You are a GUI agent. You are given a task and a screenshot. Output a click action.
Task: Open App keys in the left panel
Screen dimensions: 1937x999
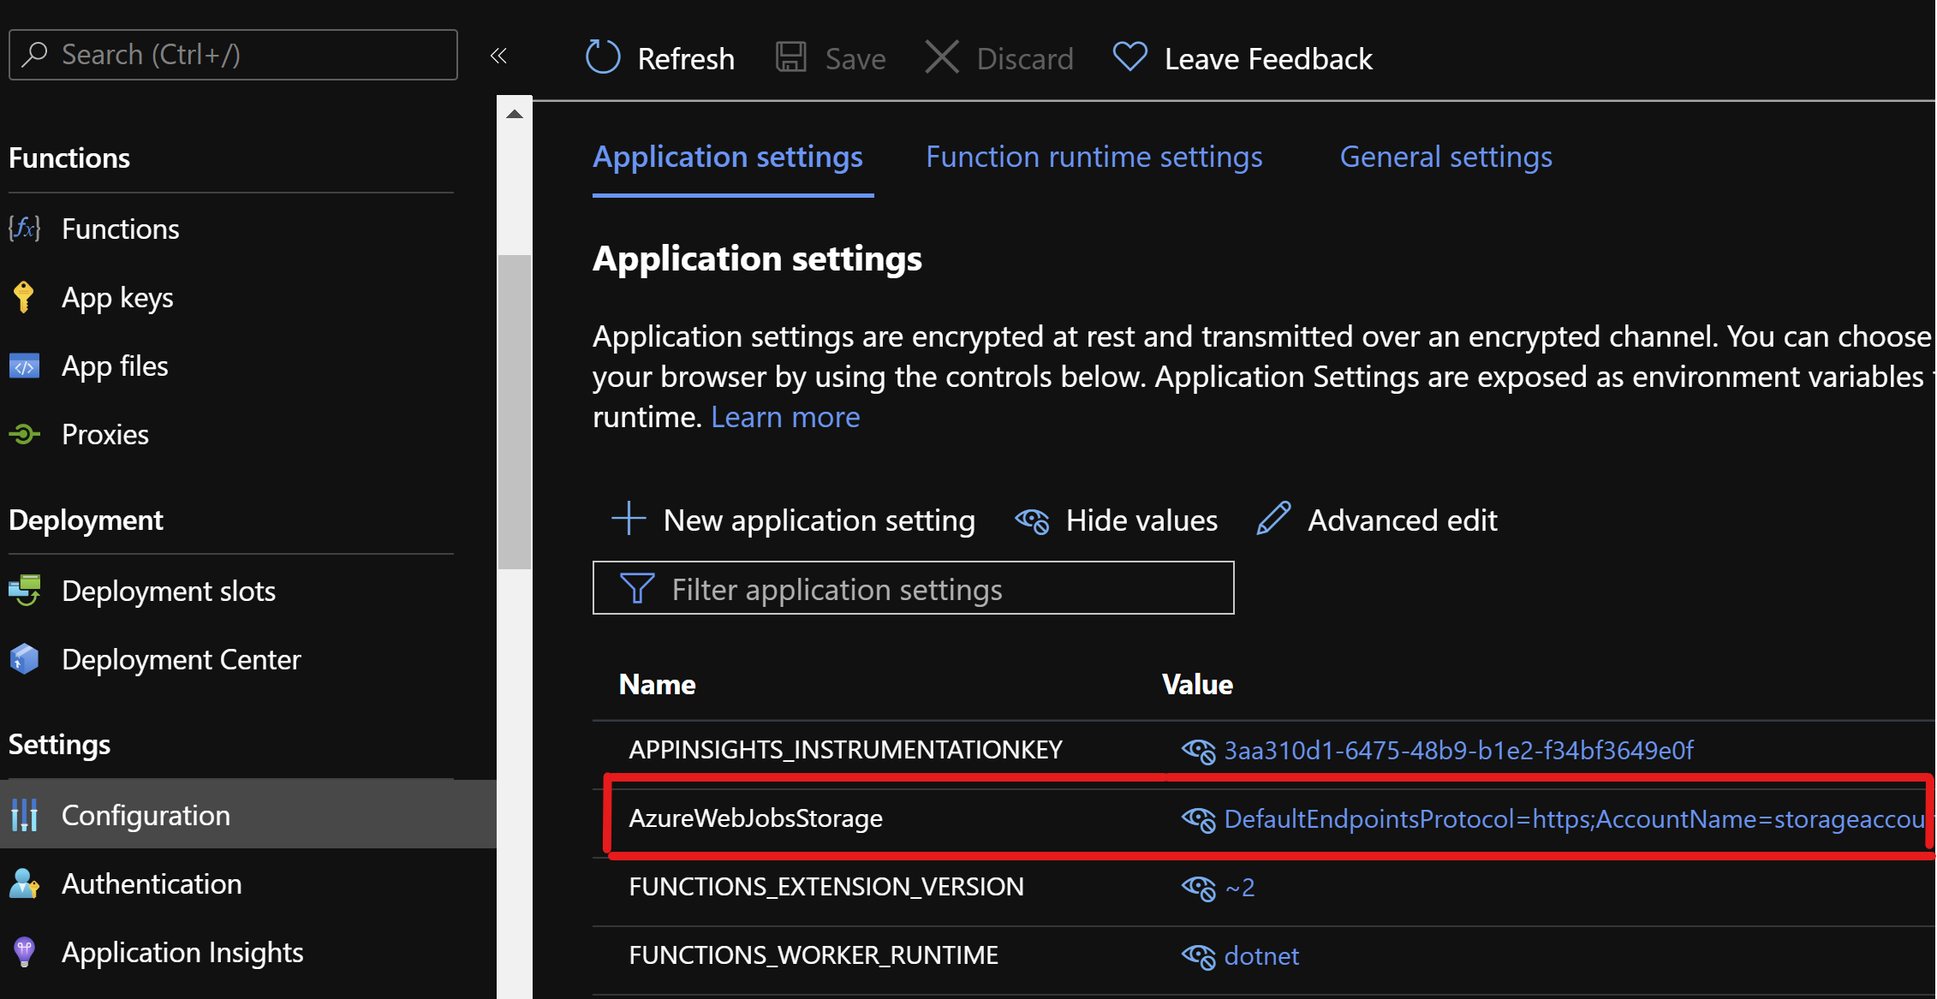click(x=117, y=297)
